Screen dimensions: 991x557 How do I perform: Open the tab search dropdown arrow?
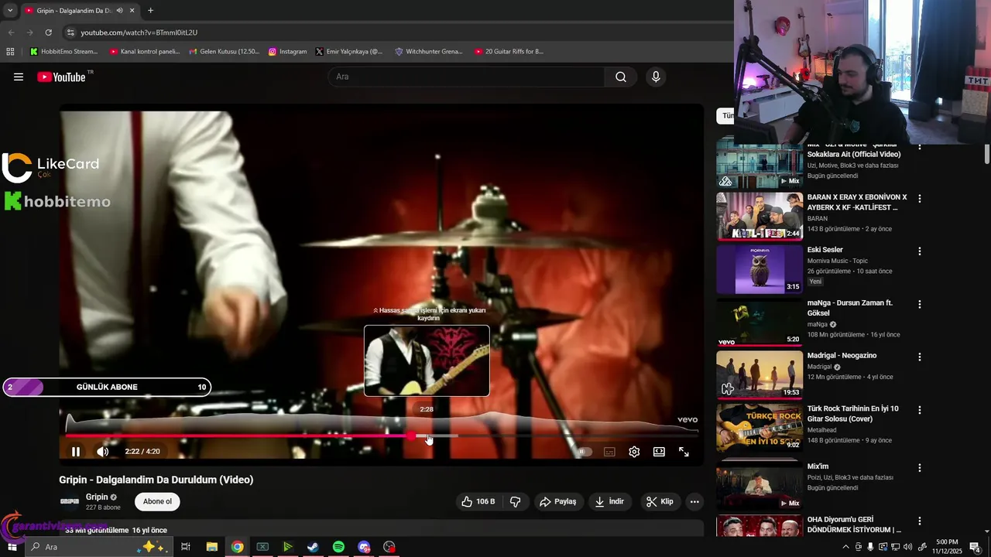pos(9,11)
